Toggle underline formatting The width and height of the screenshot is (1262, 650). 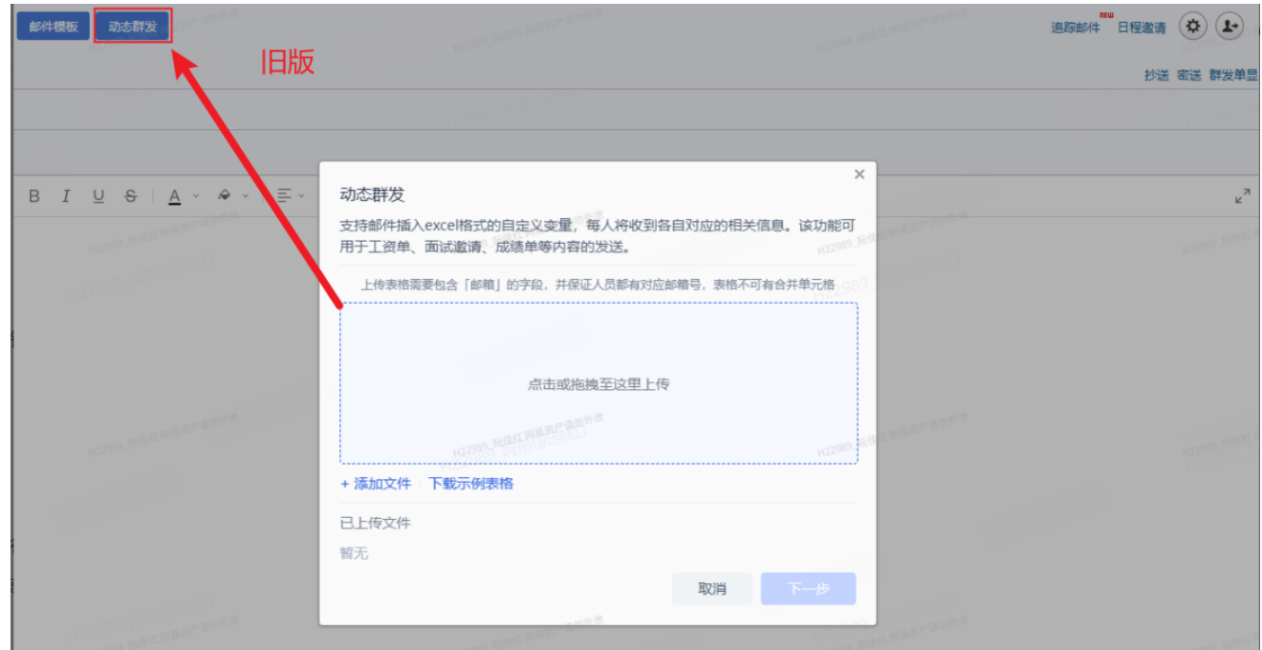tap(98, 195)
